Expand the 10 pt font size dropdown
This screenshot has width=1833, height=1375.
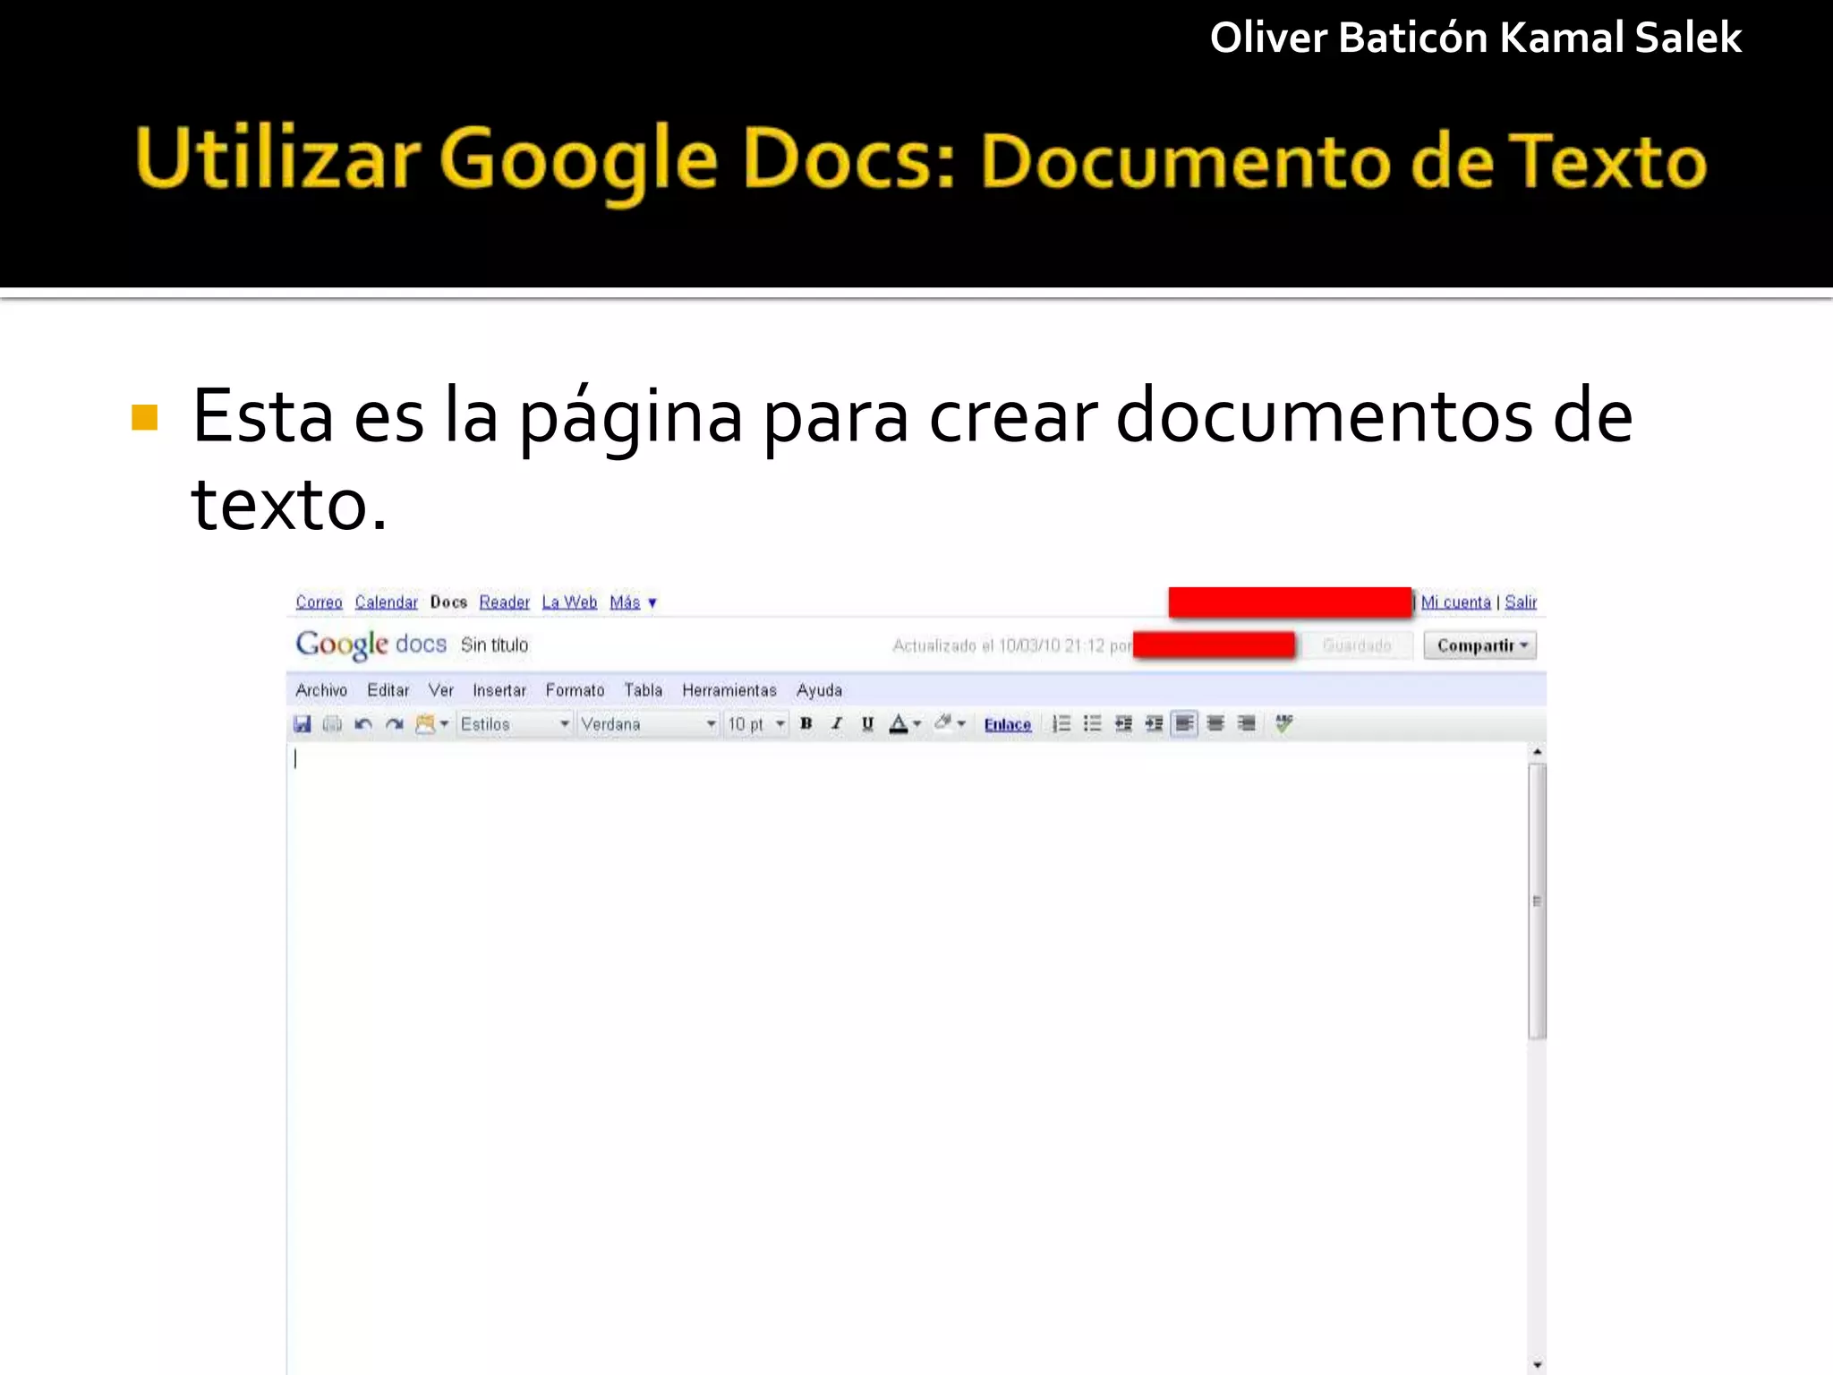(x=756, y=724)
